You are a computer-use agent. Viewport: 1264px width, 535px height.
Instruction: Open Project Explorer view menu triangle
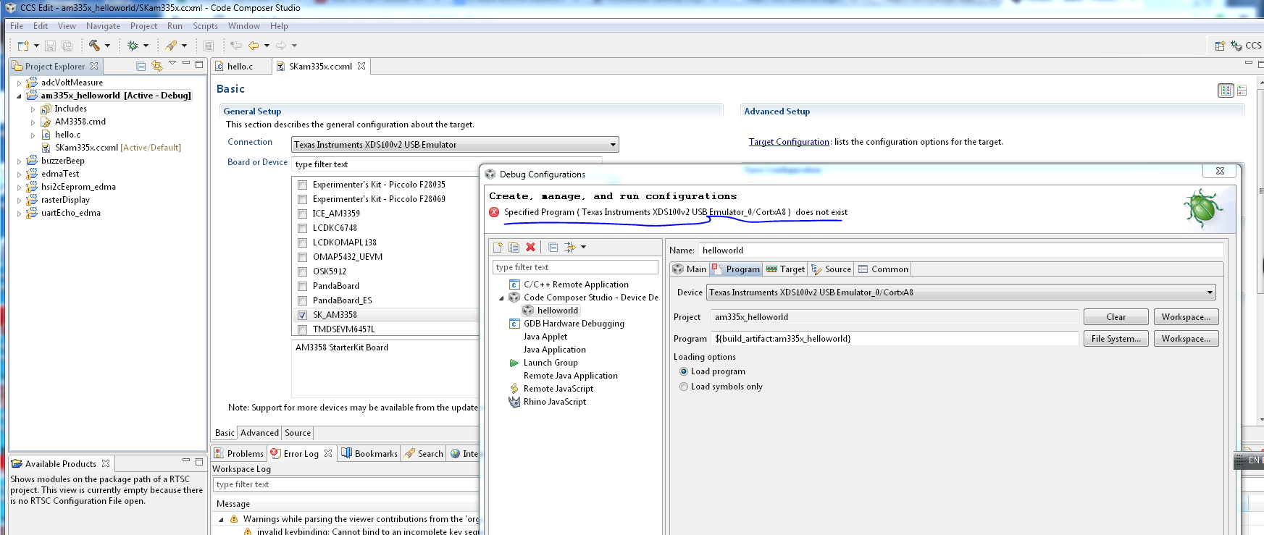[x=172, y=64]
